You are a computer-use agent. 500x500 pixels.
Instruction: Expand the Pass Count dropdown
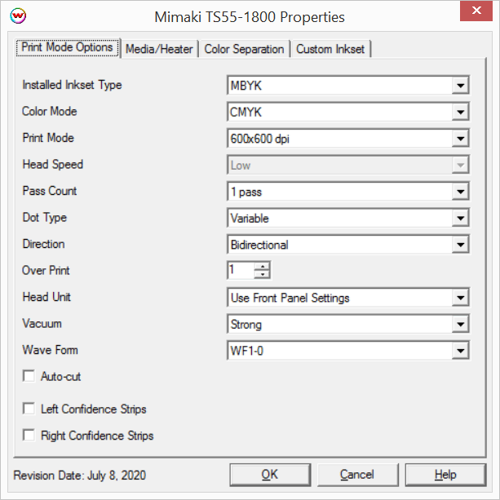coord(461,192)
